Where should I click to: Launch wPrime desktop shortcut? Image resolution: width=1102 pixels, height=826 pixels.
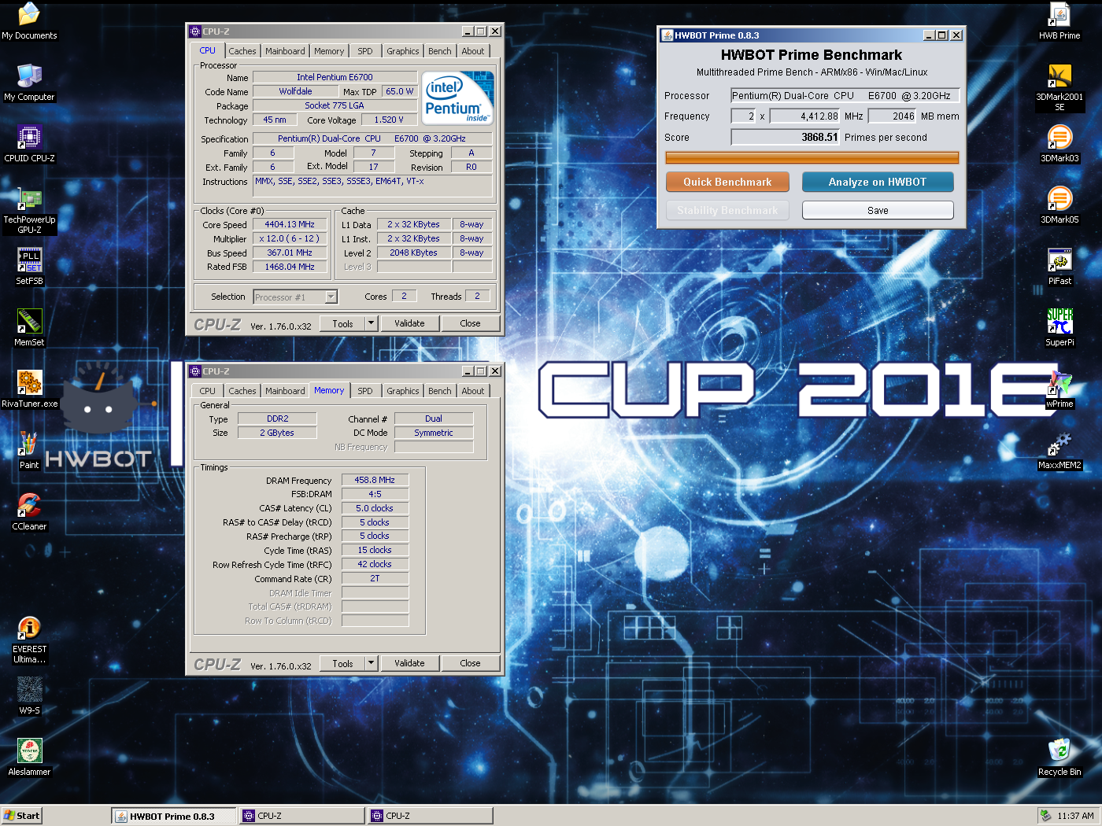pos(1059,389)
